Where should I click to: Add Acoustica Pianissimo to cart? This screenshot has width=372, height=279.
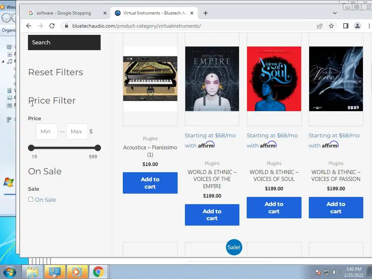pos(150,183)
